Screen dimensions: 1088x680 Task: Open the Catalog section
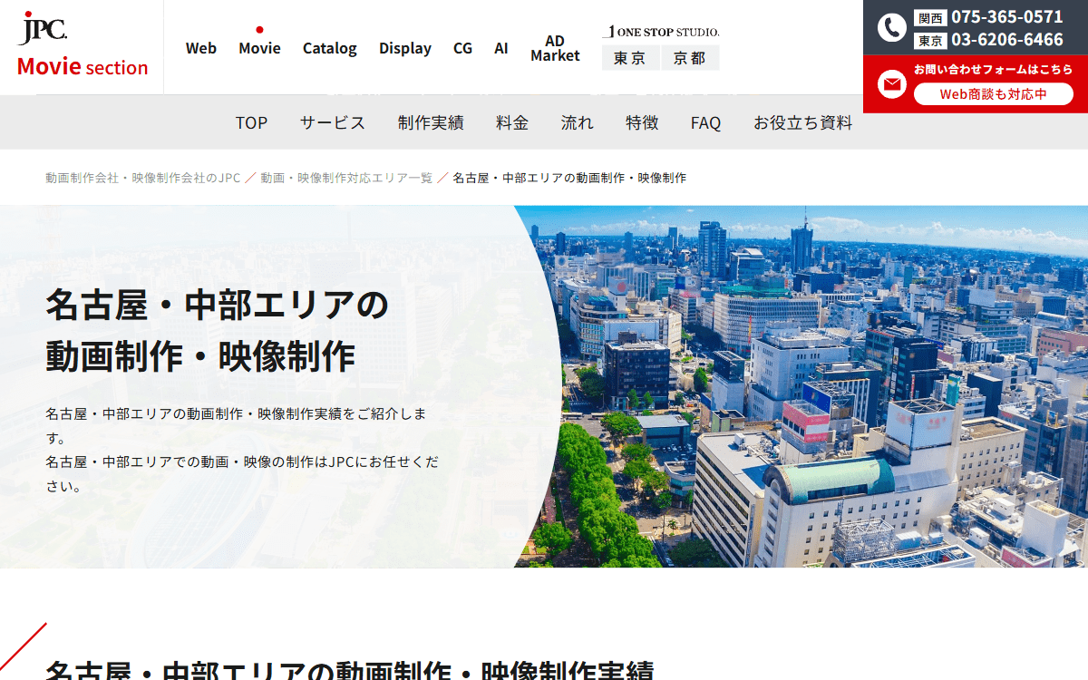(330, 48)
